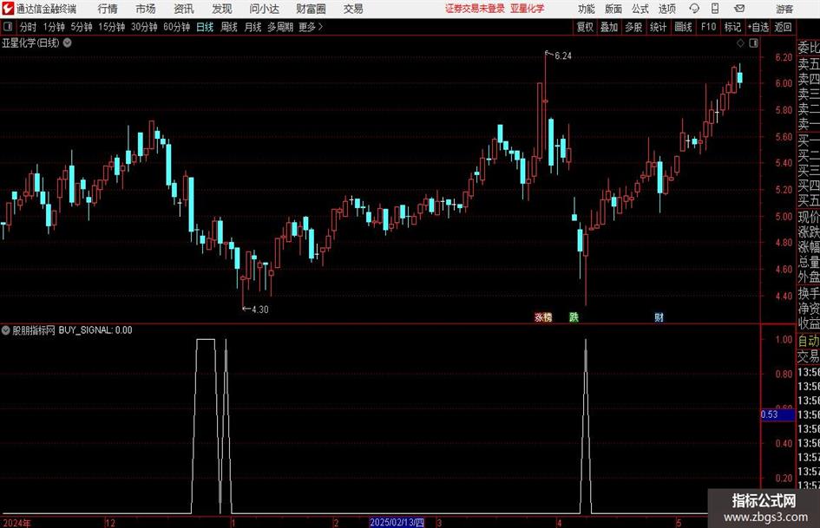The height and width of the screenshot is (528, 820).
Task: Toggle the left sidebar panel icon
Action: 8,27
